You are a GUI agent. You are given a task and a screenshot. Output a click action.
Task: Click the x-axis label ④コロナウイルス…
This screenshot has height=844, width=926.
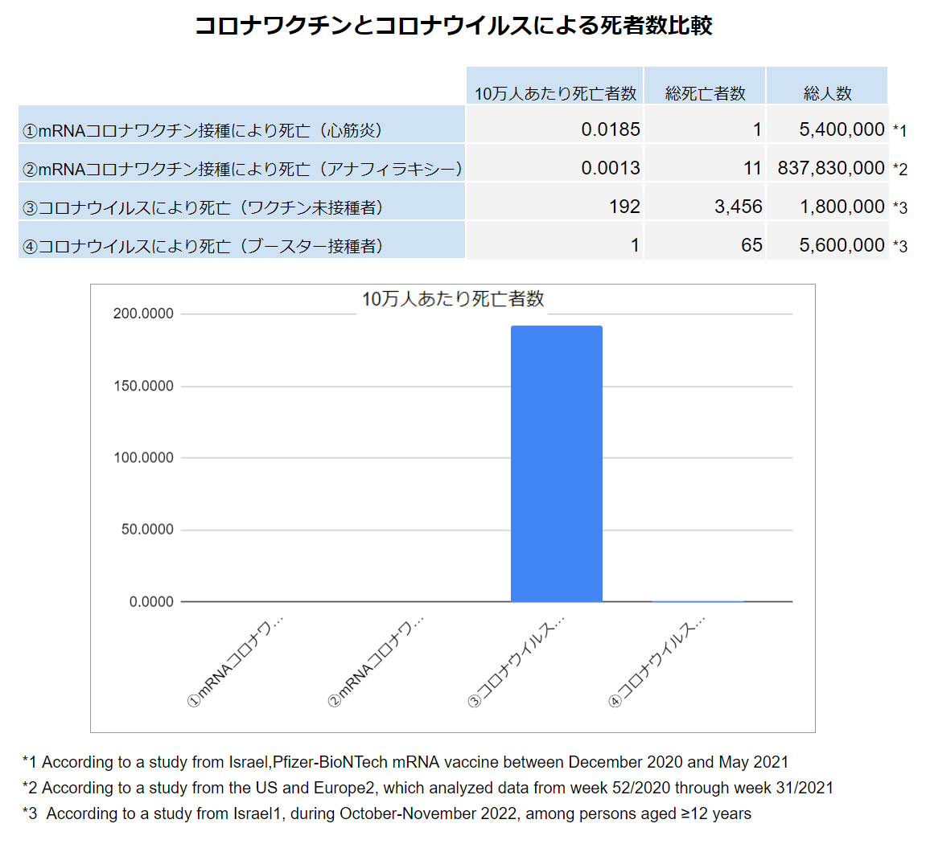point(656,661)
